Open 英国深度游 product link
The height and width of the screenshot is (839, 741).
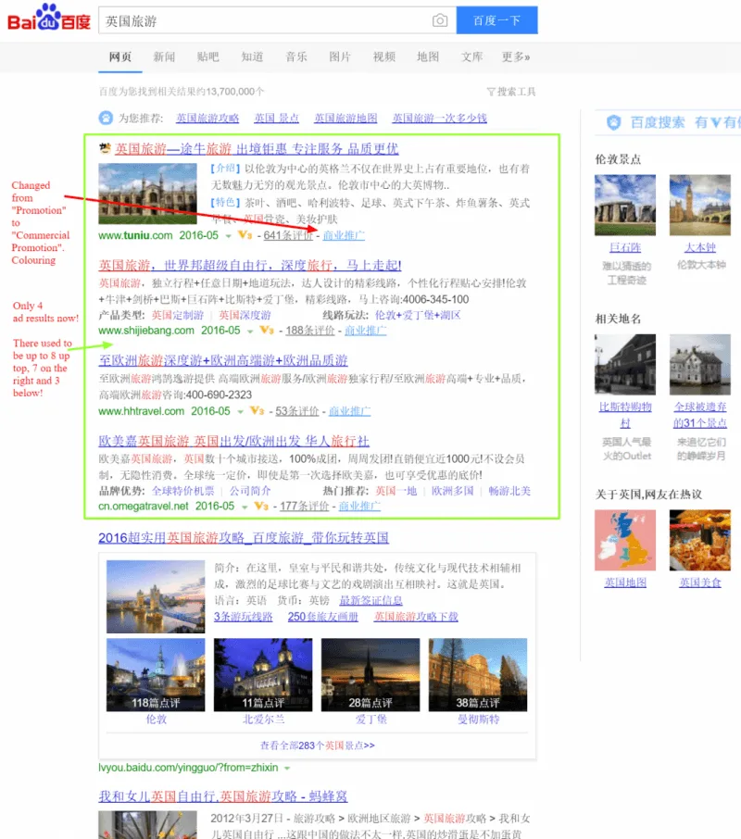[x=245, y=315]
